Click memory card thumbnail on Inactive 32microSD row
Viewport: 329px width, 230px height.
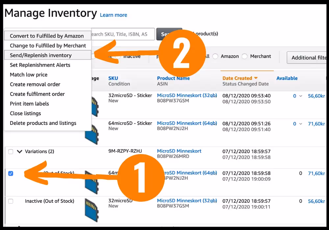coord(92,210)
